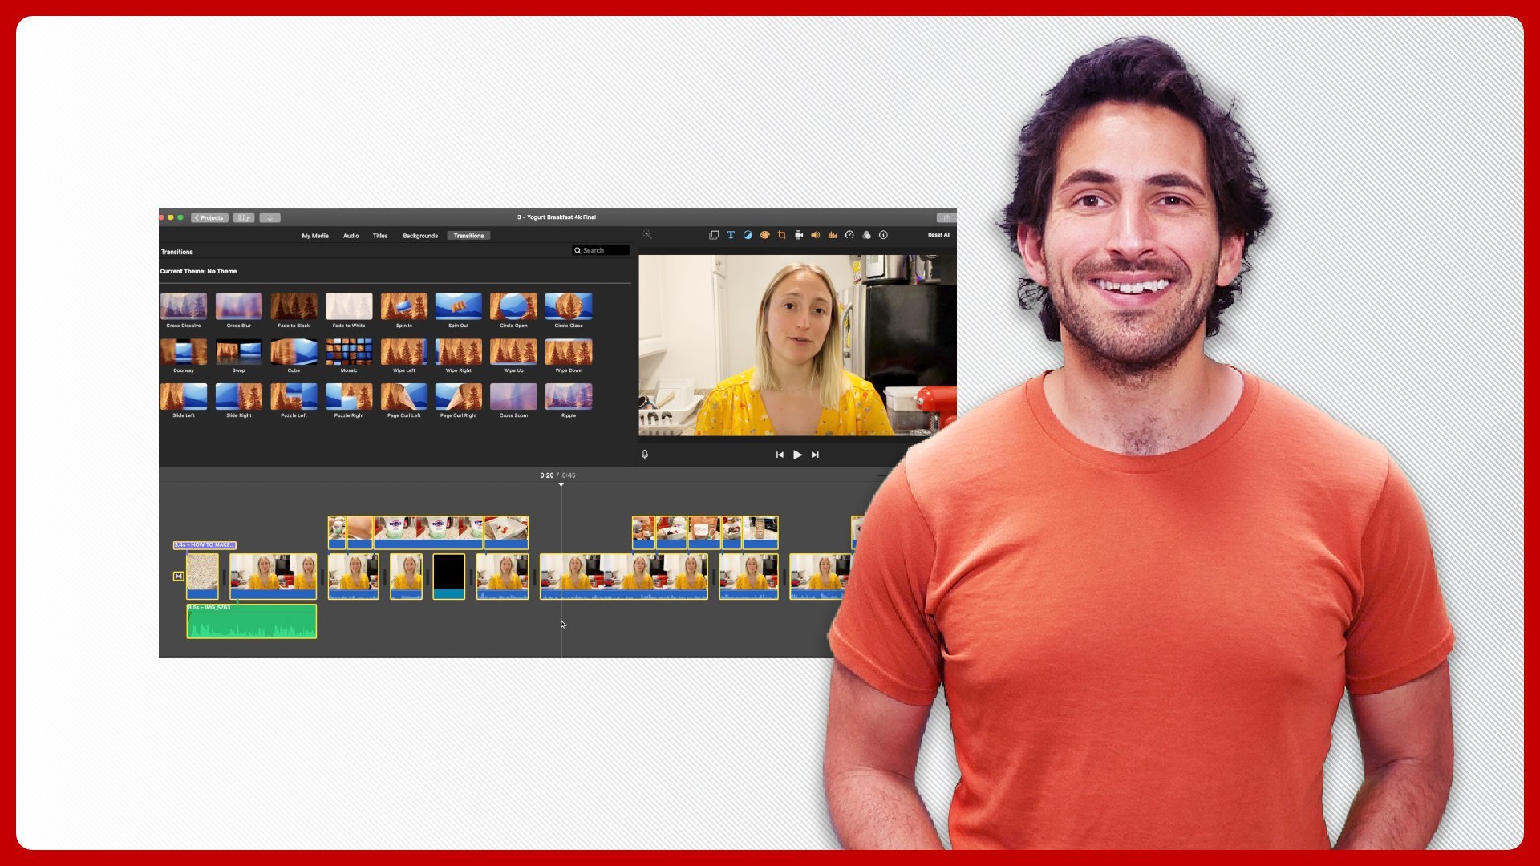
Task: Click the Reset All button
Action: pyautogui.click(x=938, y=235)
